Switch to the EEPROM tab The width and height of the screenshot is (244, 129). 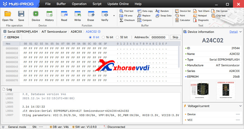point(12,37)
